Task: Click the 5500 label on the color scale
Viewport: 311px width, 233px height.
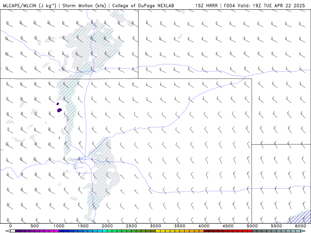Action: 276,226
